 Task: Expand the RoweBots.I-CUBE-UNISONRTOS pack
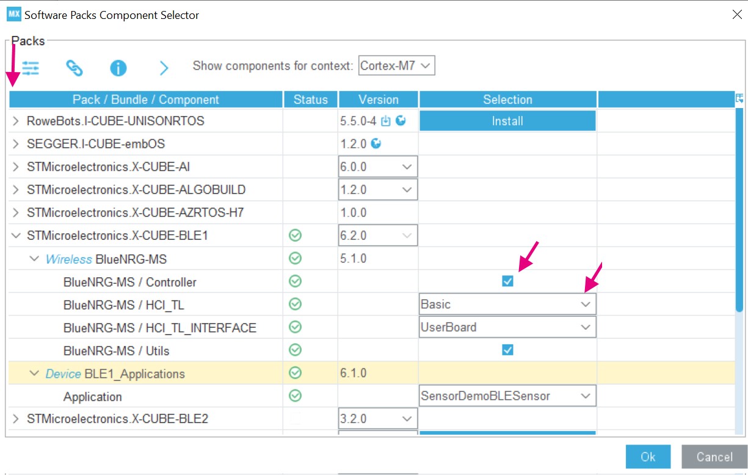point(16,121)
